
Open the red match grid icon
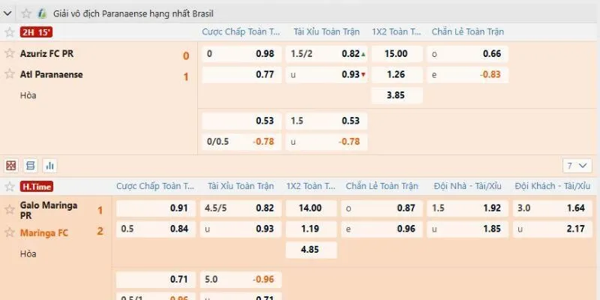click(x=11, y=165)
